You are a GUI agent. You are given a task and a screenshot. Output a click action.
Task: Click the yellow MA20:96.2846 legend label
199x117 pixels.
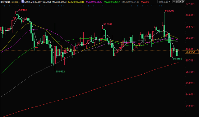(x=76, y=2)
